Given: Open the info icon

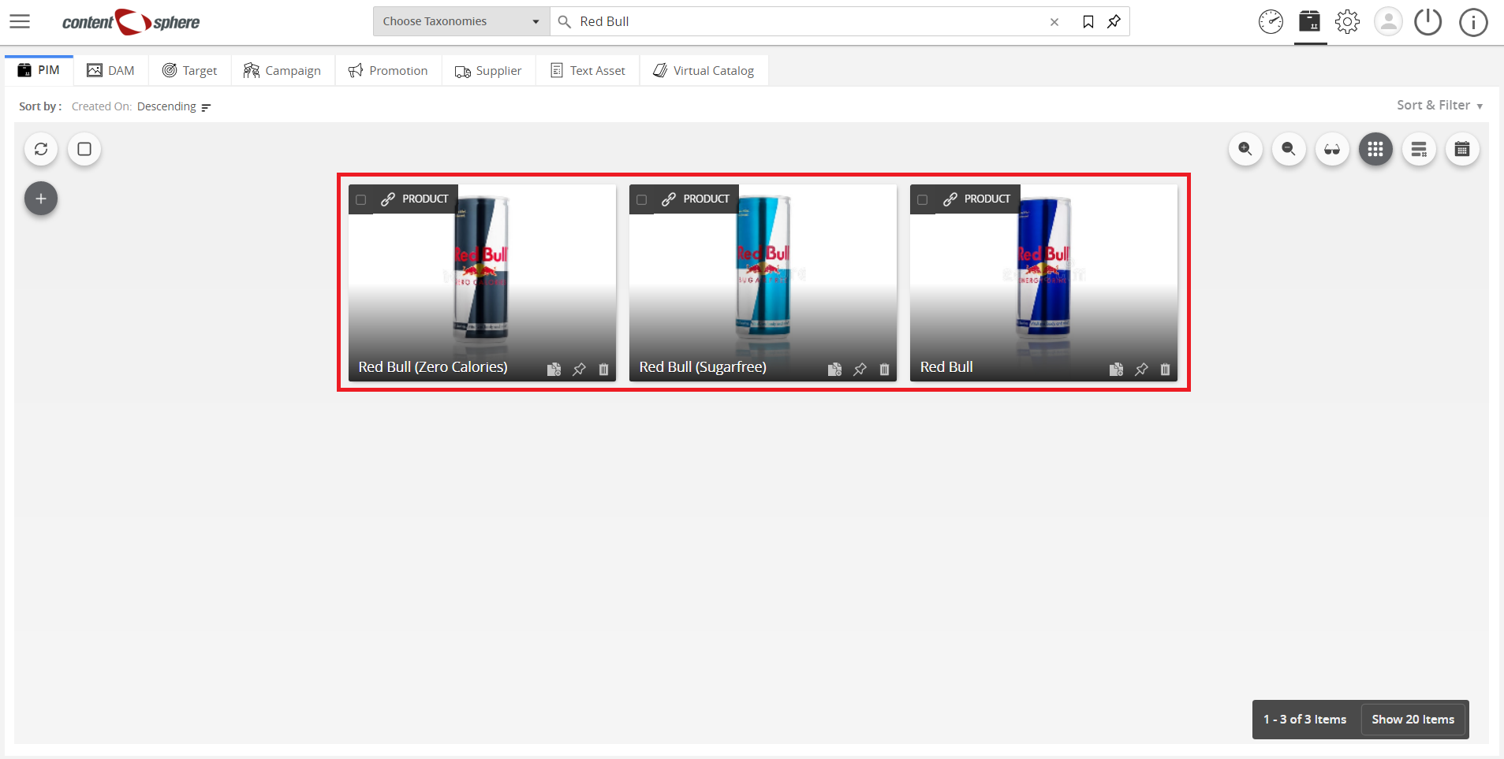Looking at the screenshot, I should click(x=1472, y=22).
